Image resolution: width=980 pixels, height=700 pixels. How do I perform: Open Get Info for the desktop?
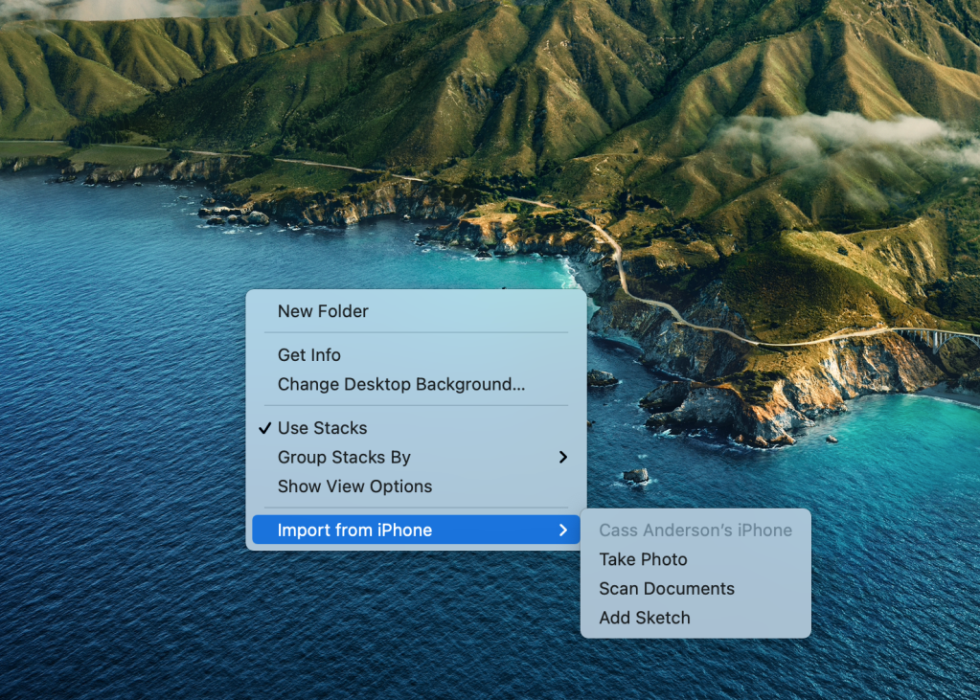point(308,355)
